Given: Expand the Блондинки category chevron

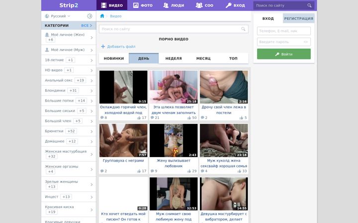Looking at the screenshot, I should pos(91,91).
